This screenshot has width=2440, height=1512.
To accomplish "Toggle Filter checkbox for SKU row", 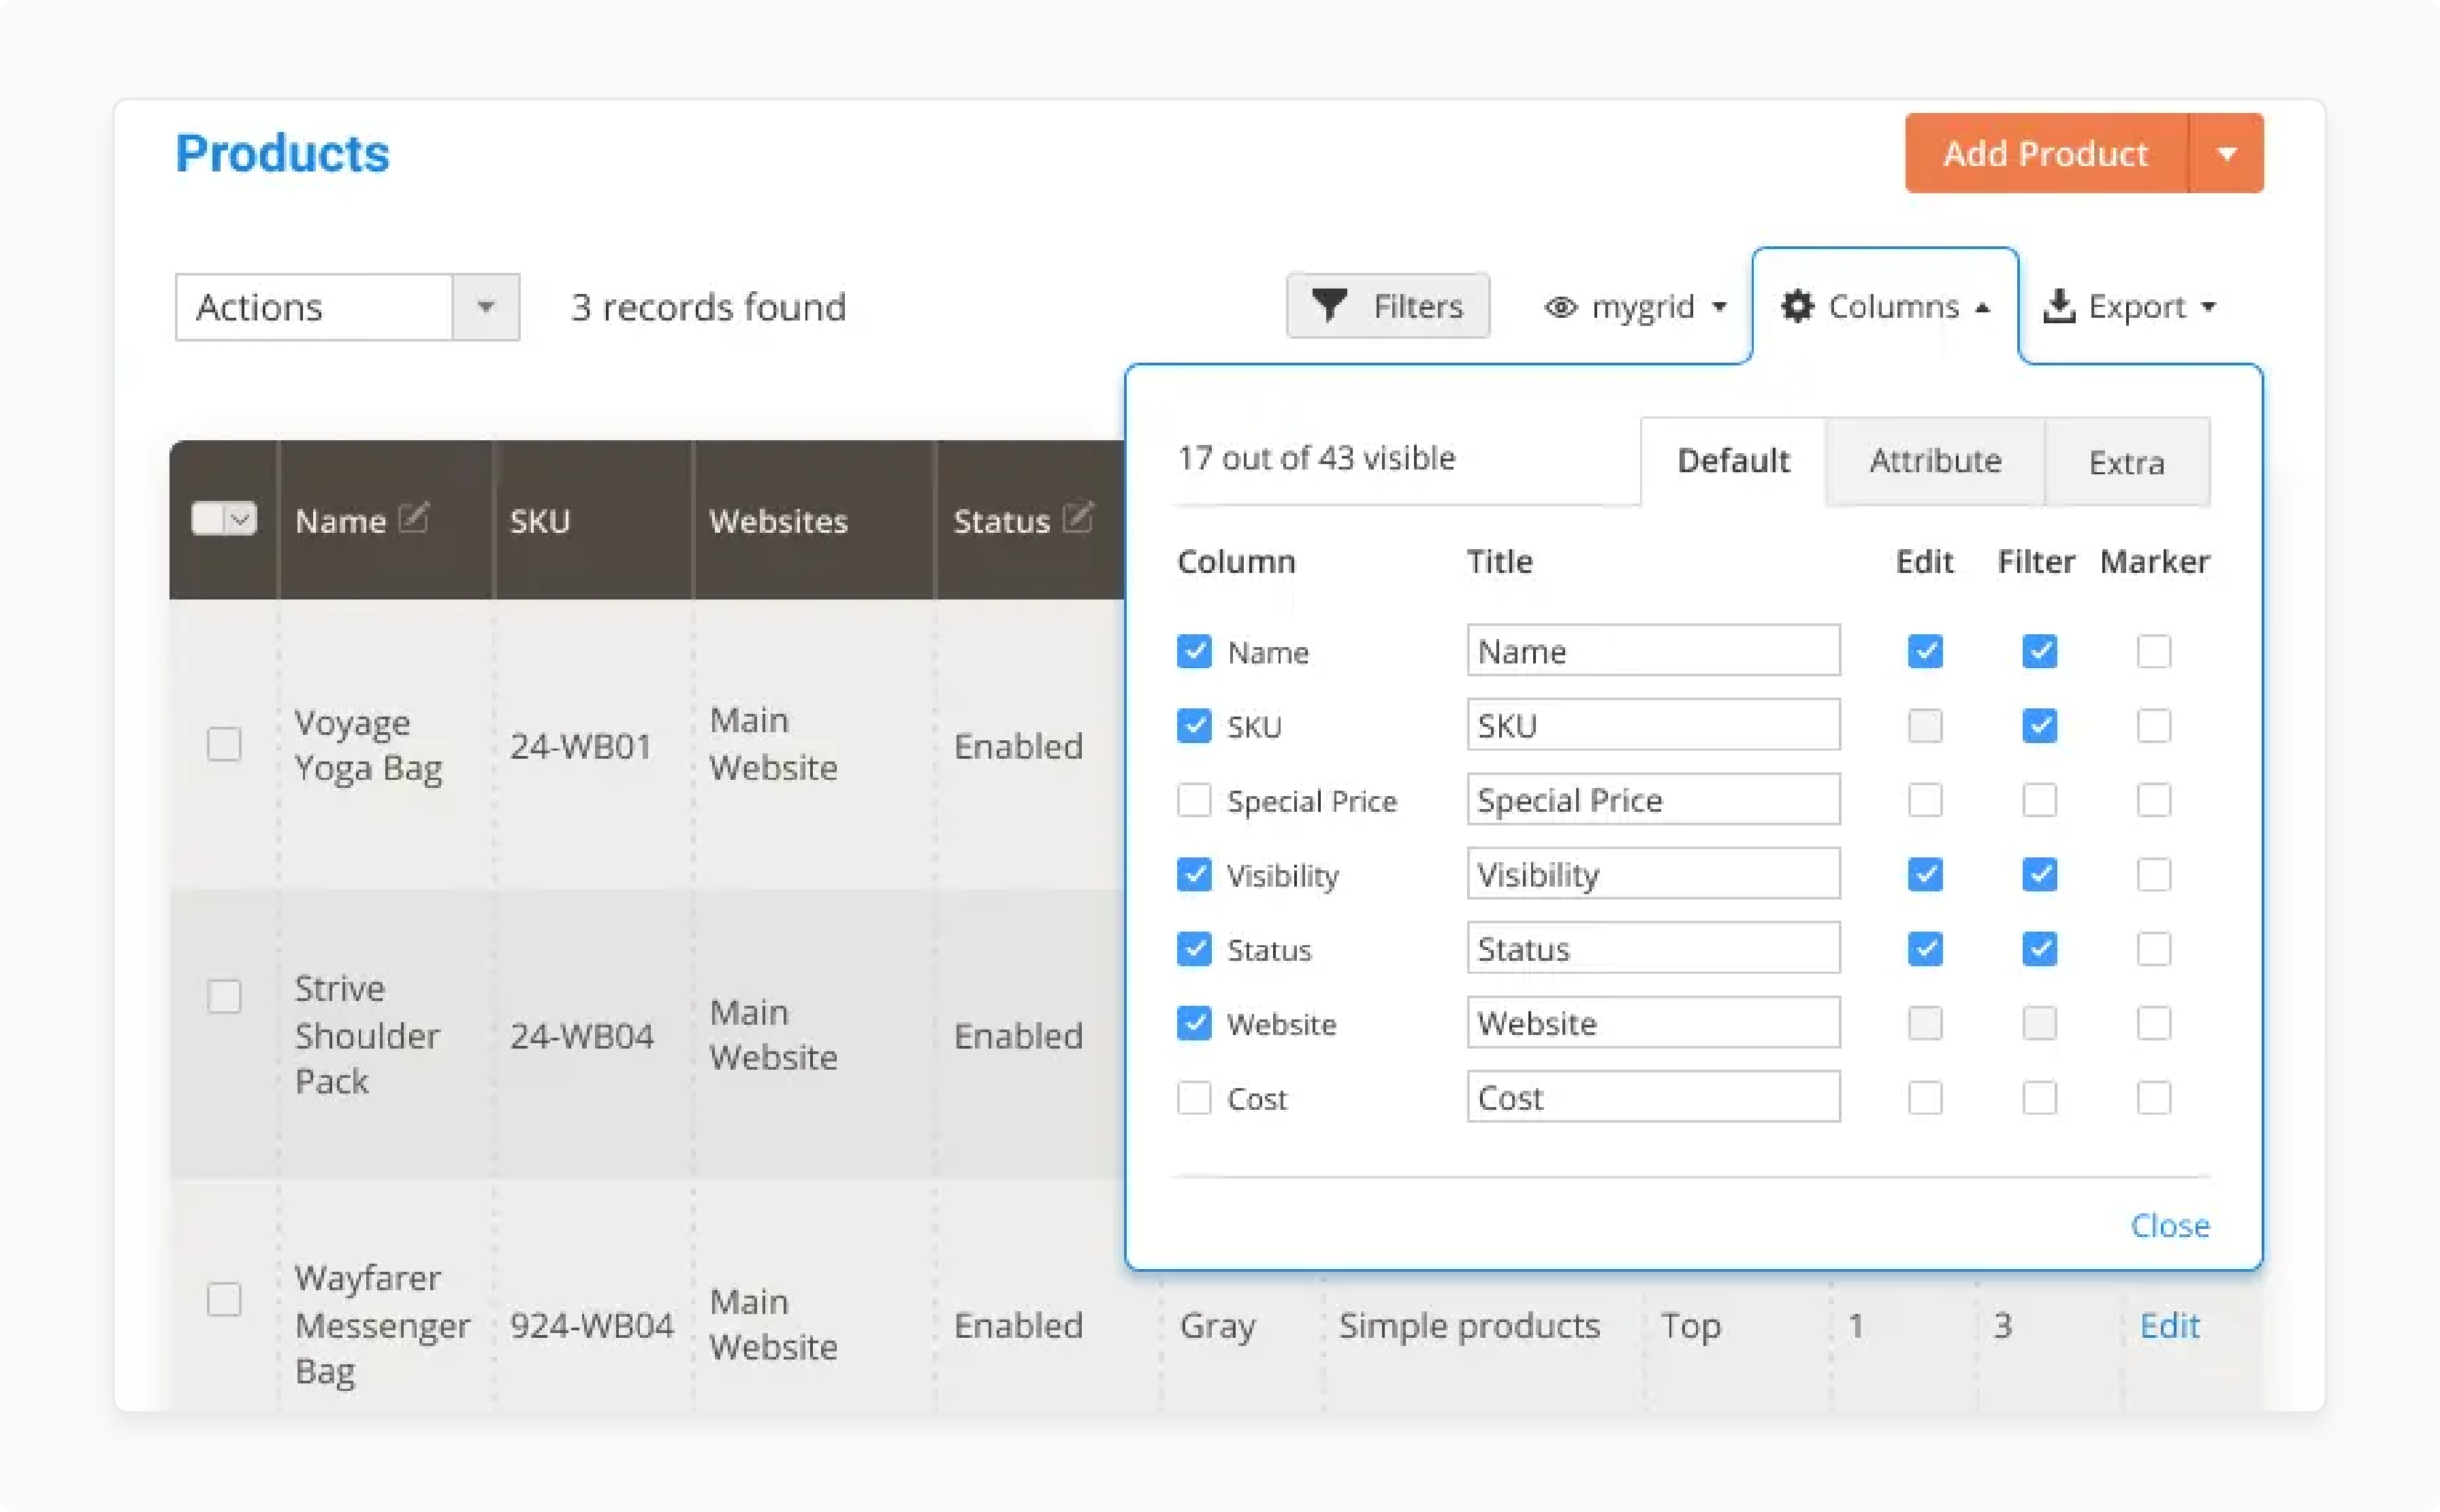I will tap(2039, 725).
